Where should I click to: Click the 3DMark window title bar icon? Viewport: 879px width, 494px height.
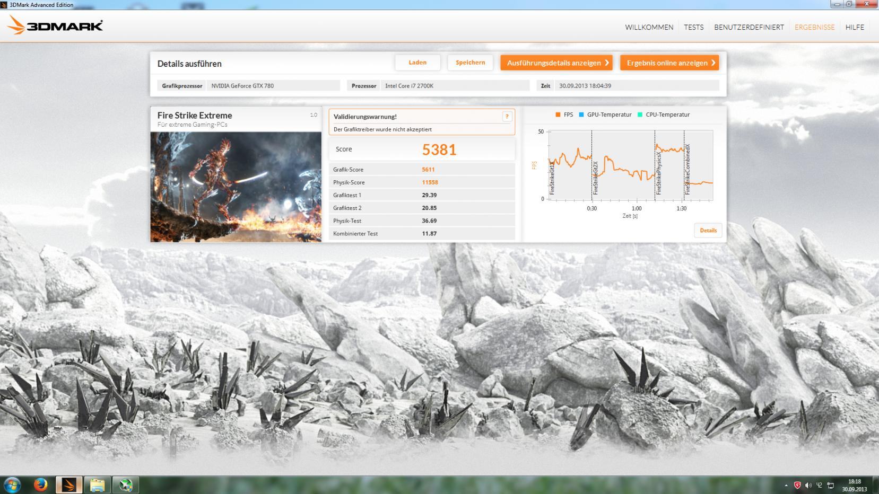(x=4, y=5)
